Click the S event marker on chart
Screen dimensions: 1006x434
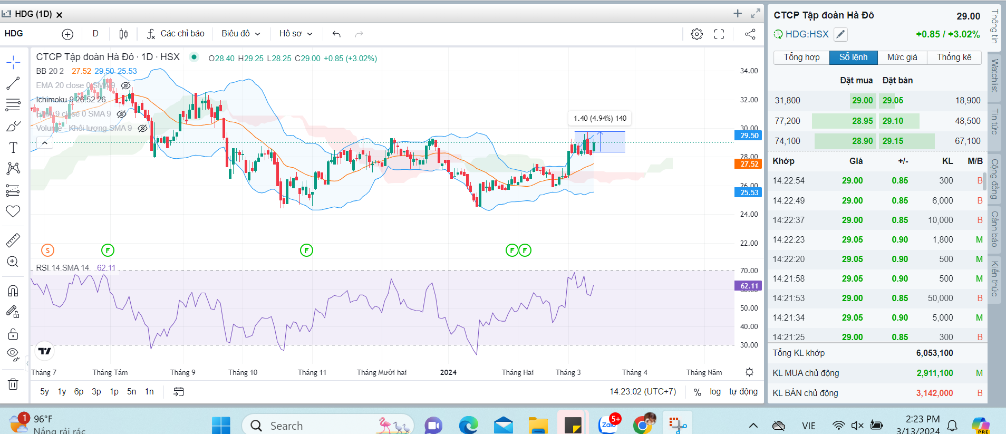click(47, 250)
